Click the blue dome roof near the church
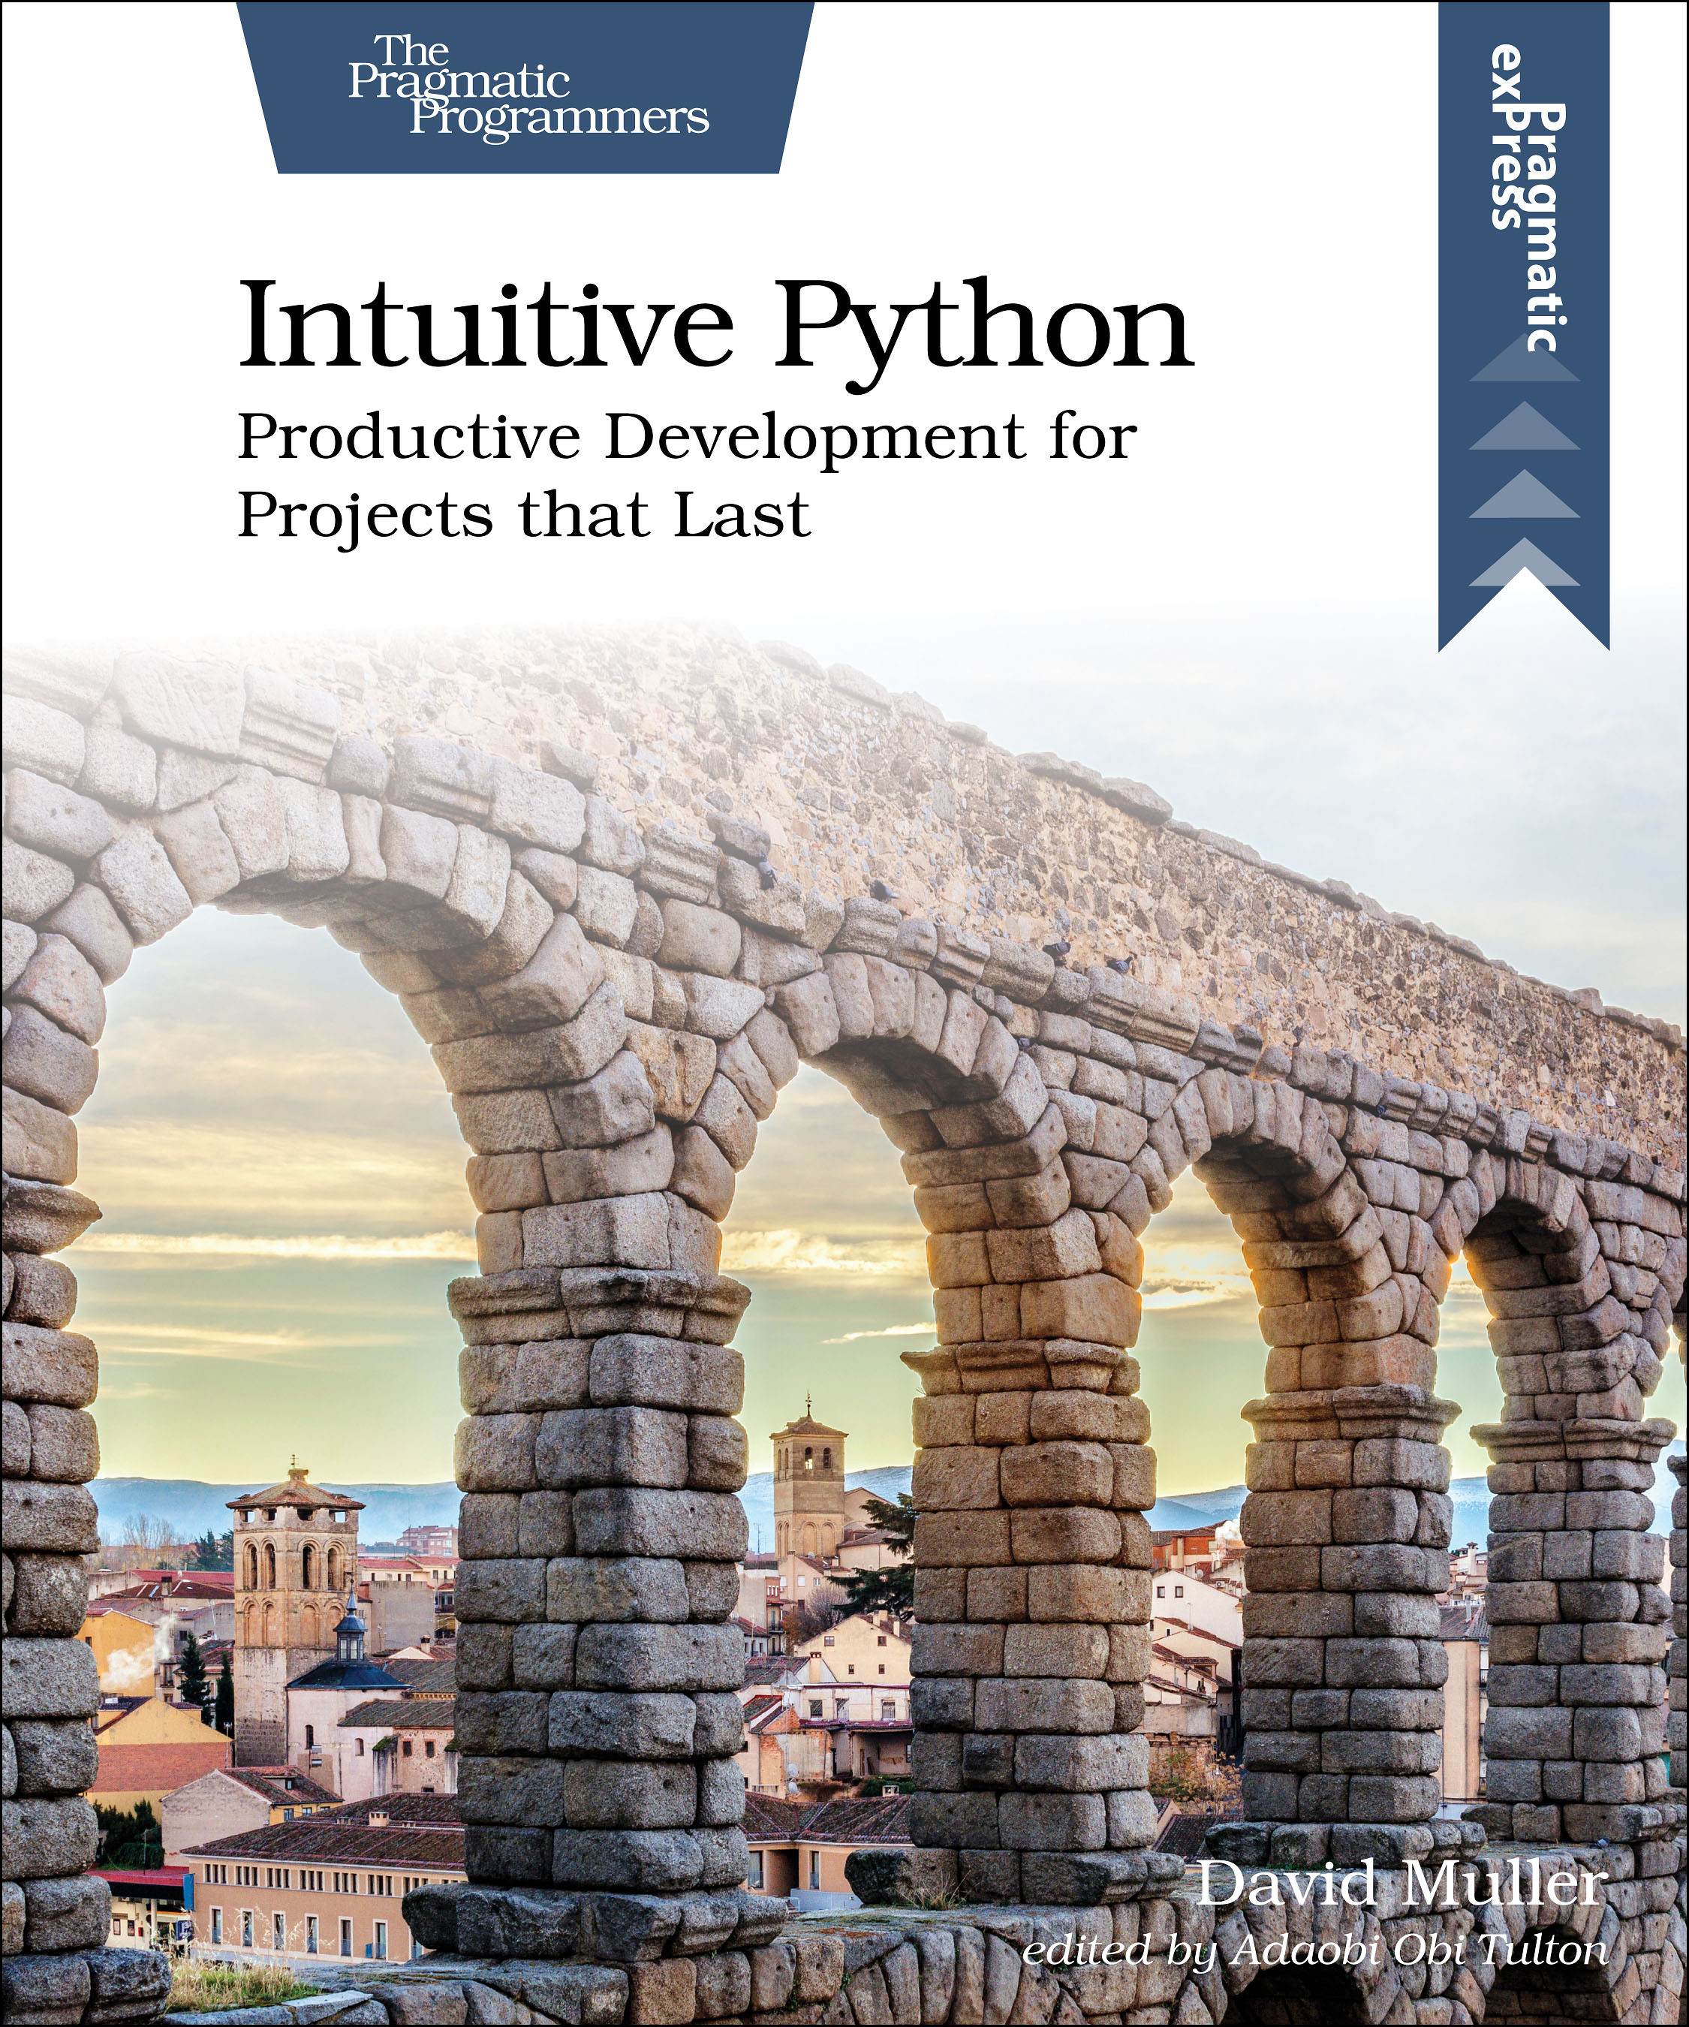 349,1670
